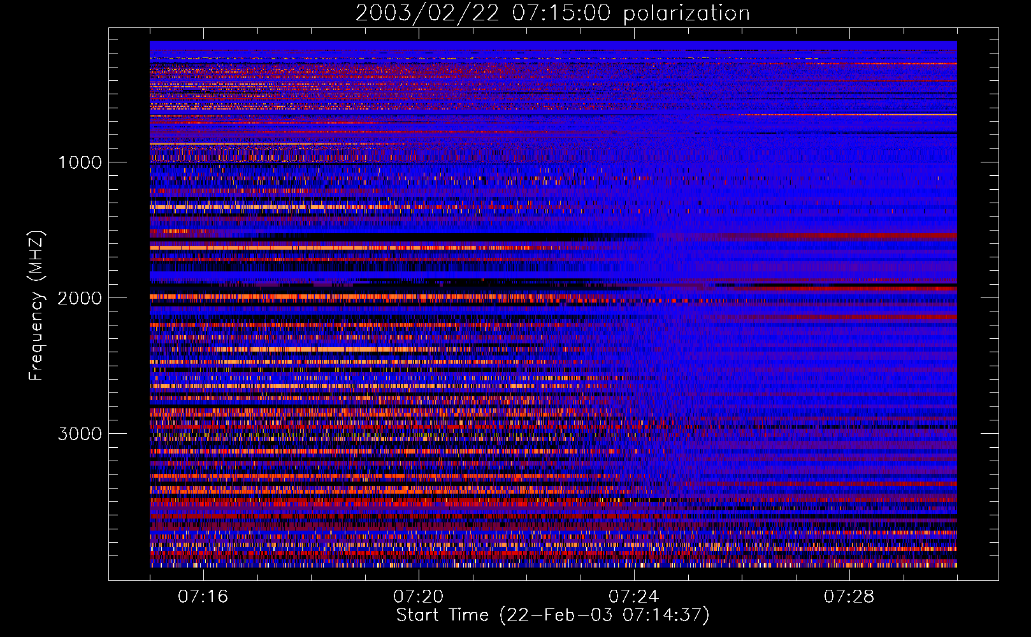Click the 07:28 time tick label
This screenshot has width=1031, height=637.
849,597
